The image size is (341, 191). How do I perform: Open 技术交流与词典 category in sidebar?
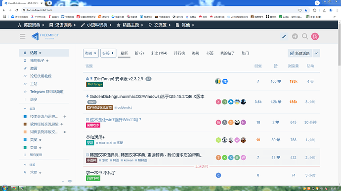[x=44, y=116]
